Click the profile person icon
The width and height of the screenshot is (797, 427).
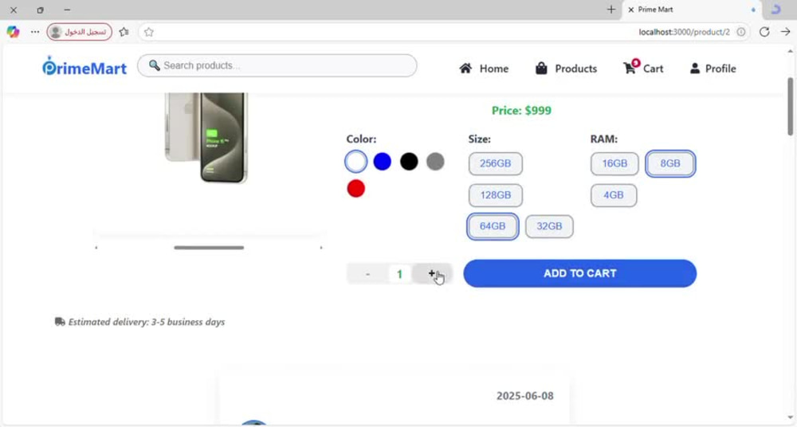coord(695,69)
